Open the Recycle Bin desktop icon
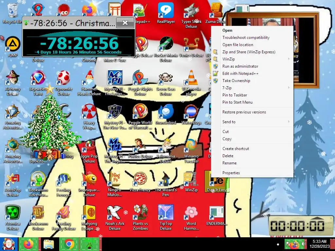 (12, 13)
